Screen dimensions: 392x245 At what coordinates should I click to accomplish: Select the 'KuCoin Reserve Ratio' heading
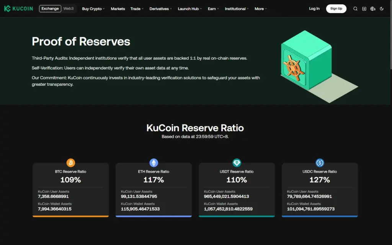pyautogui.click(x=195, y=128)
